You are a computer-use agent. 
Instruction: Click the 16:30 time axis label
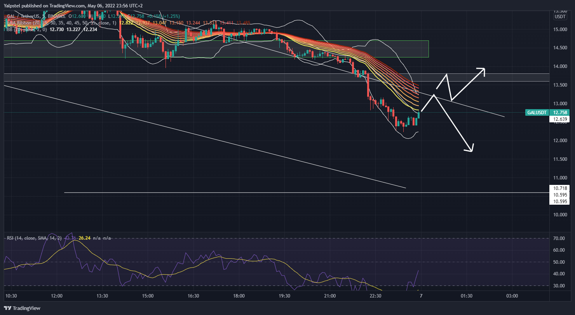tap(193, 296)
